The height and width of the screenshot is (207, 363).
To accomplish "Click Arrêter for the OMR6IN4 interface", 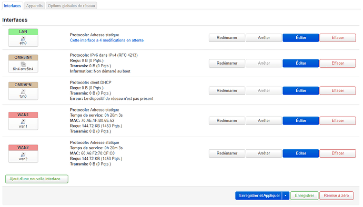I will pyautogui.click(x=264, y=64).
